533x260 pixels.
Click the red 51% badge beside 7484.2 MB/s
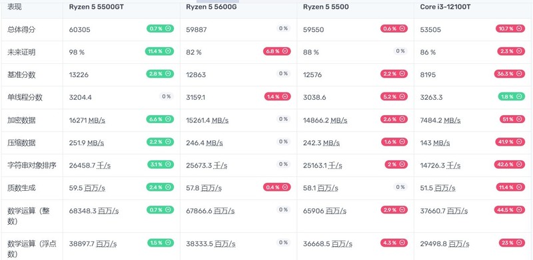[512, 119]
